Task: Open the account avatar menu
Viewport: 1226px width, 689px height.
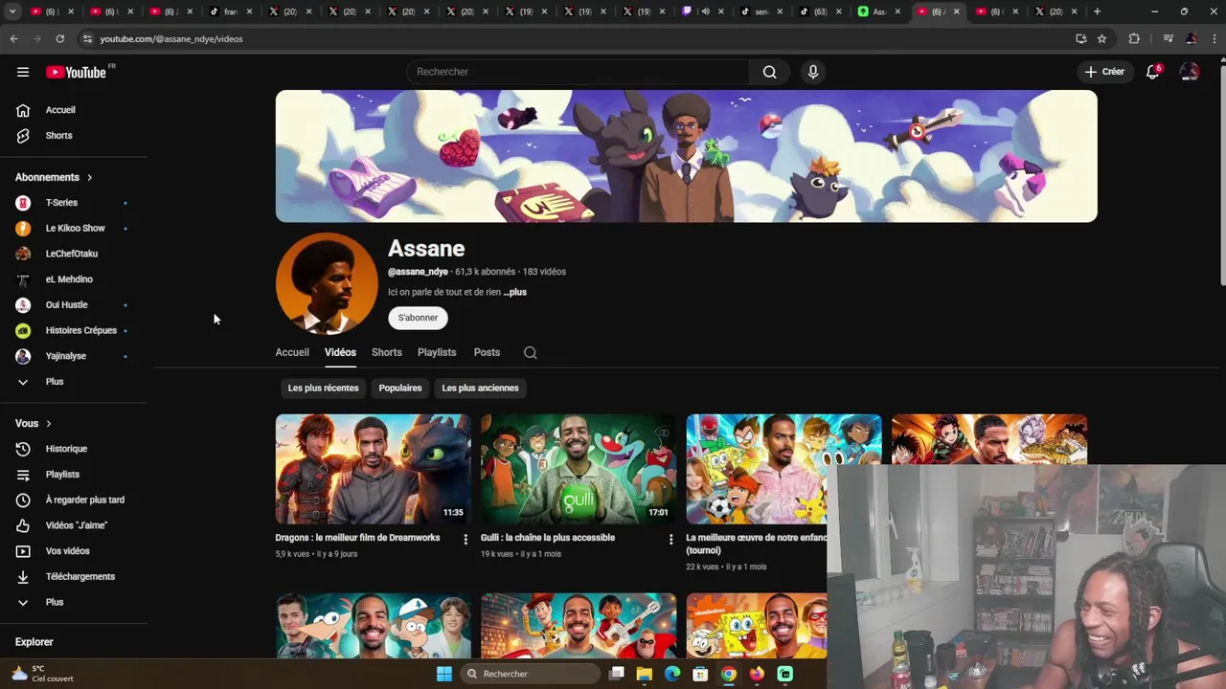Action: pos(1190,72)
